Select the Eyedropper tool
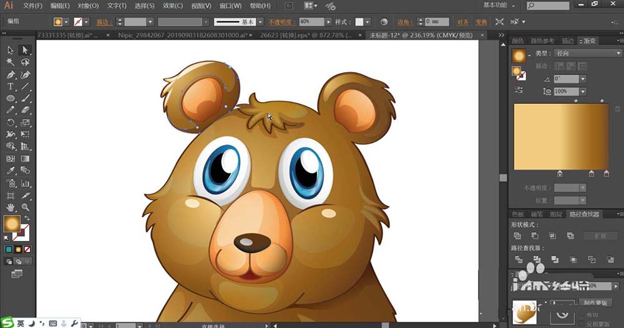Image resolution: width=624 pixels, height=328 pixels. [11, 171]
